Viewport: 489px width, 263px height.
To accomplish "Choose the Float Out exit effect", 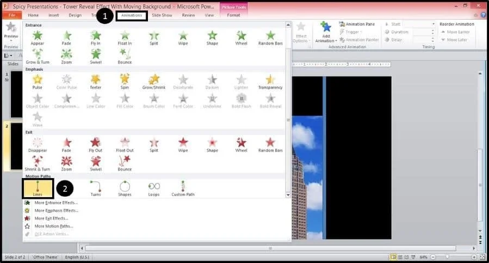I will 125,145.
